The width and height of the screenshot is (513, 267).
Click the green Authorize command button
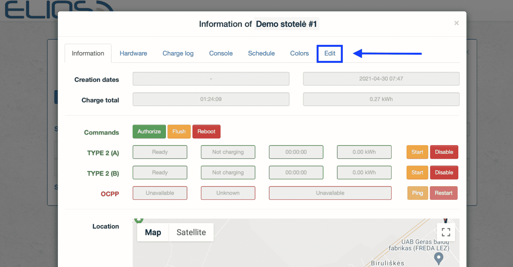149,132
